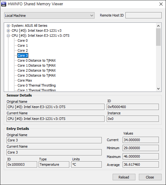Select Core 2 Distance to TjMAX
This screenshot has width=166, height=185.
point(37,70)
